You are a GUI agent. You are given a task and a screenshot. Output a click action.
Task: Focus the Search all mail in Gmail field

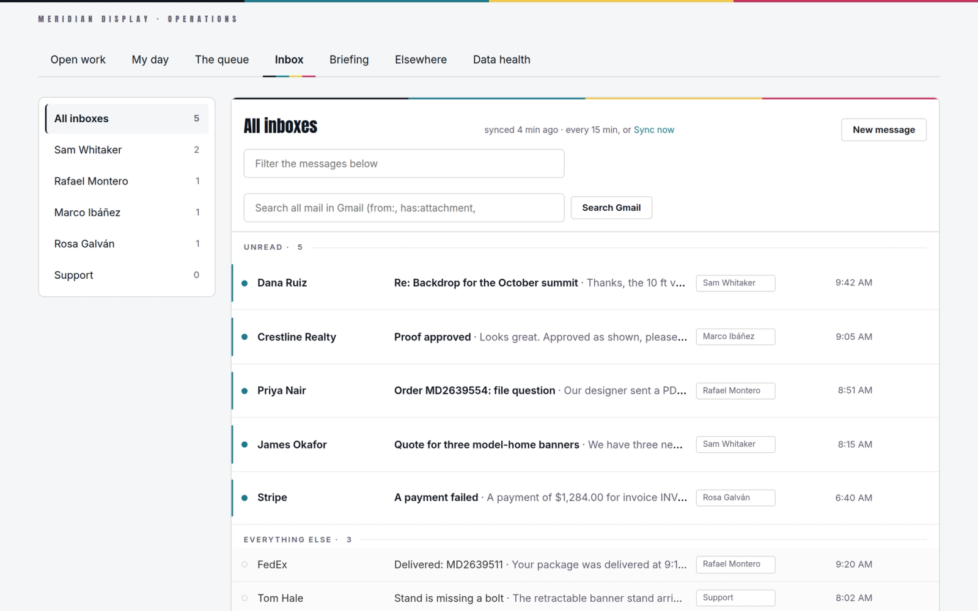pyautogui.click(x=404, y=208)
